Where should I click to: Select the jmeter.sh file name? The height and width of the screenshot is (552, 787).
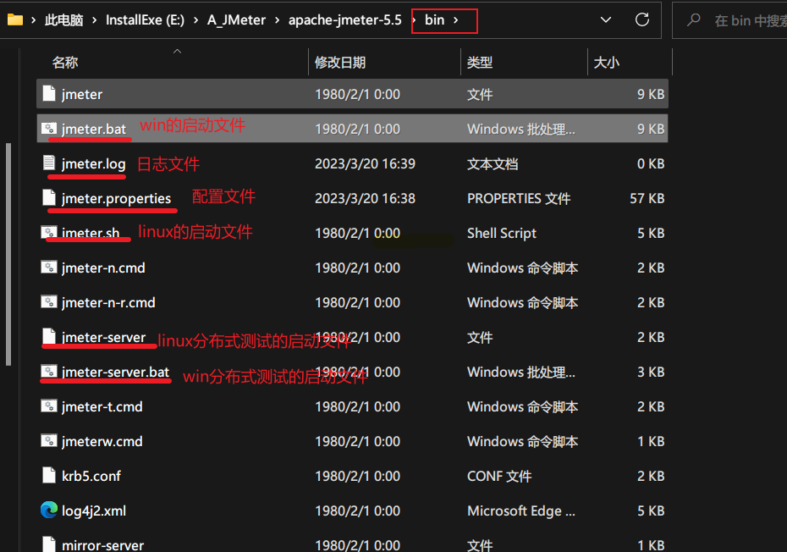(x=91, y=233)
